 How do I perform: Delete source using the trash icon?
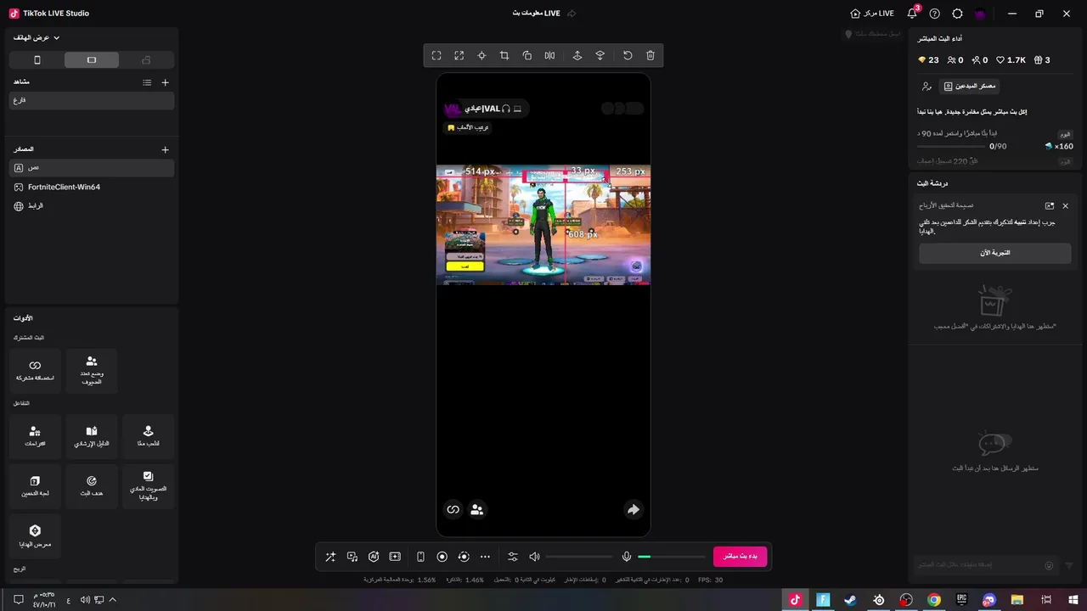(x=651, y=56)
